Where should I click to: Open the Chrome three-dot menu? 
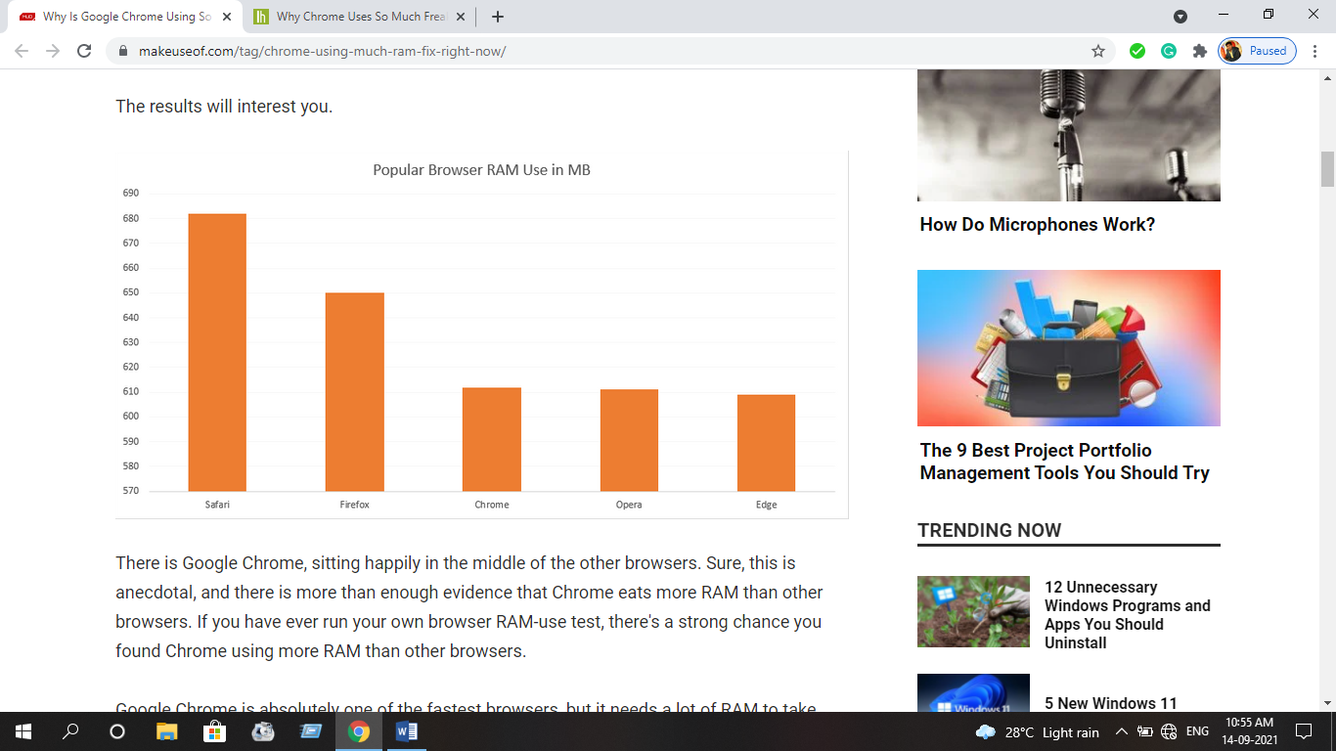tap(1315, 51)
